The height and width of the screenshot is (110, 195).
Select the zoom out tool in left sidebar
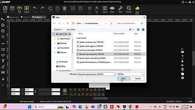click(3, 31)
